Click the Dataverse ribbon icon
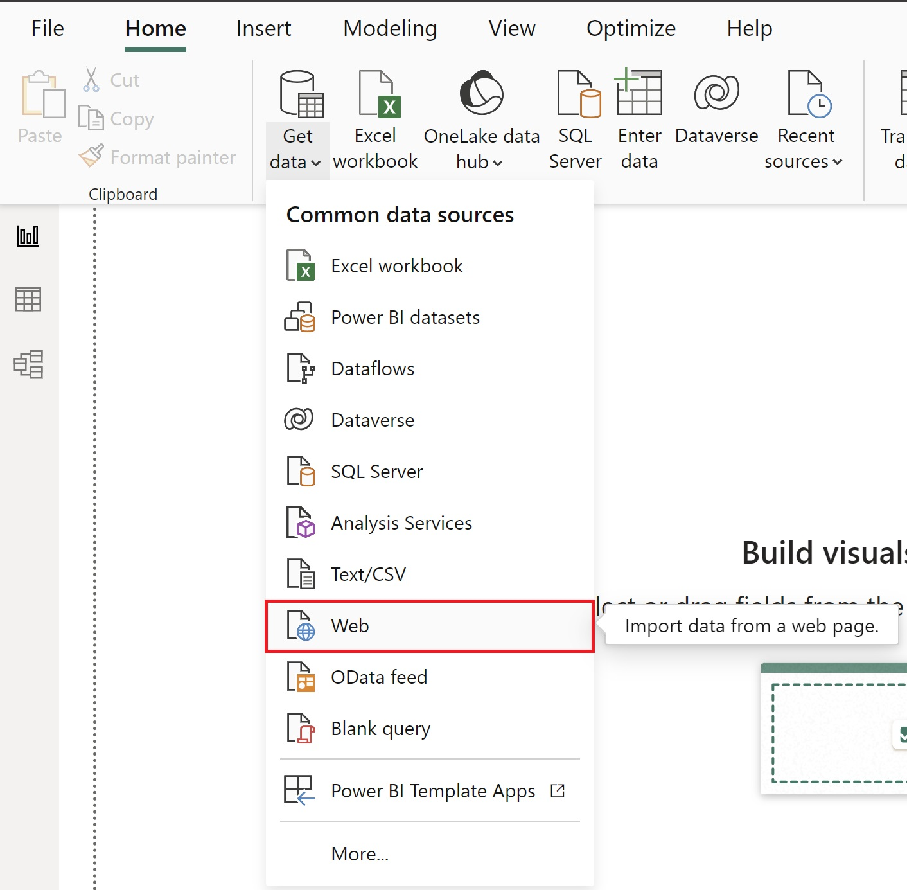 [717, 93]
